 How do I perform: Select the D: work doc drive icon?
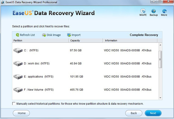[x=18, y=64]
